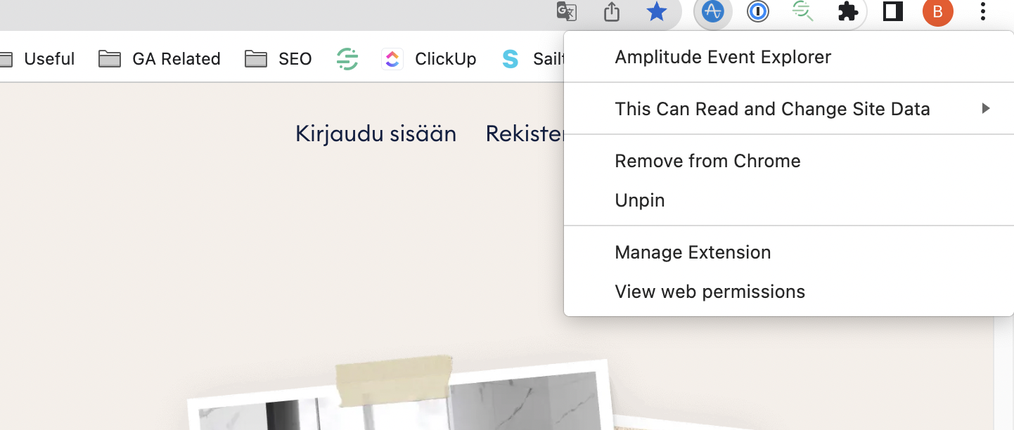
Task: Open the profile avatar labeled B
Action: tap(938, 11)
